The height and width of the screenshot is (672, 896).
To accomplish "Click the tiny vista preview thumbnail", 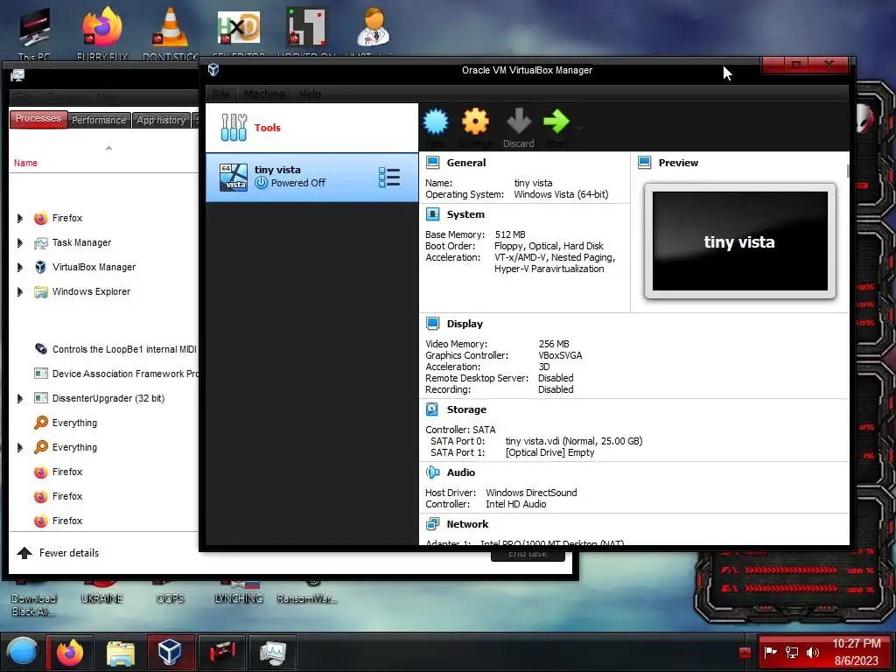I will (x=740, y=241).
